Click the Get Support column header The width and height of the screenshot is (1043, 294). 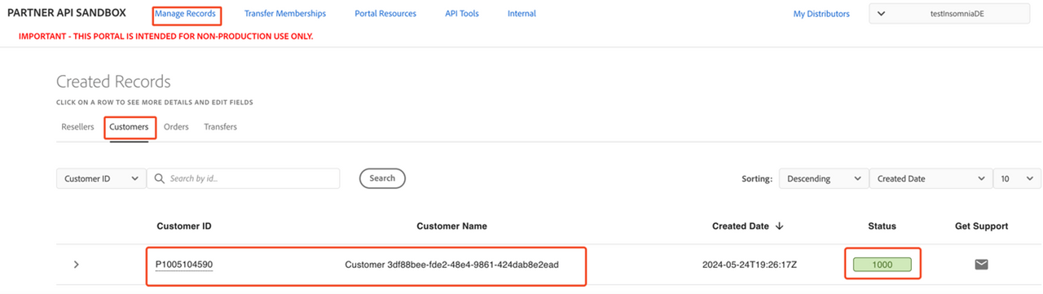coord(981,226)
